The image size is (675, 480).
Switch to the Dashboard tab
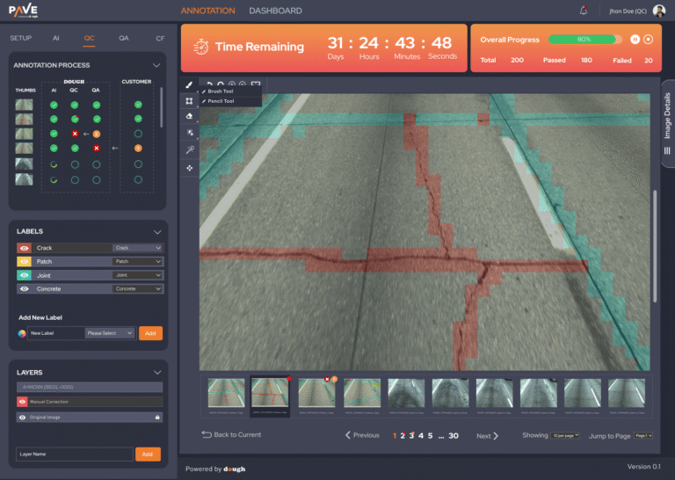pos(275,11)
